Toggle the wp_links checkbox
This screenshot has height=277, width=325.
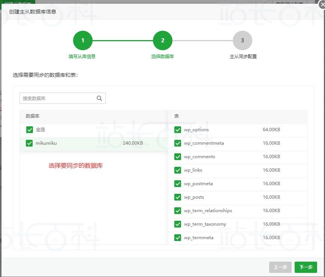point(178,170)
